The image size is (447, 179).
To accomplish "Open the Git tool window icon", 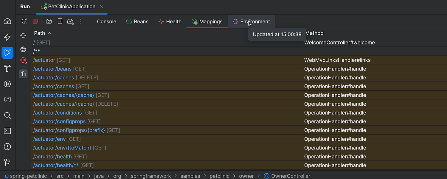I will pos(7,162).
